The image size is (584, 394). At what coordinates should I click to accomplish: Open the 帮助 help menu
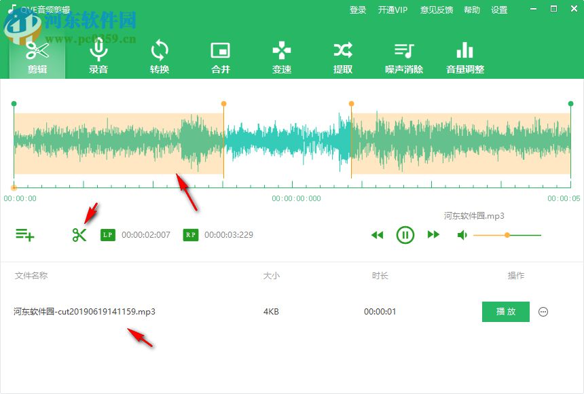pos(472,10)
